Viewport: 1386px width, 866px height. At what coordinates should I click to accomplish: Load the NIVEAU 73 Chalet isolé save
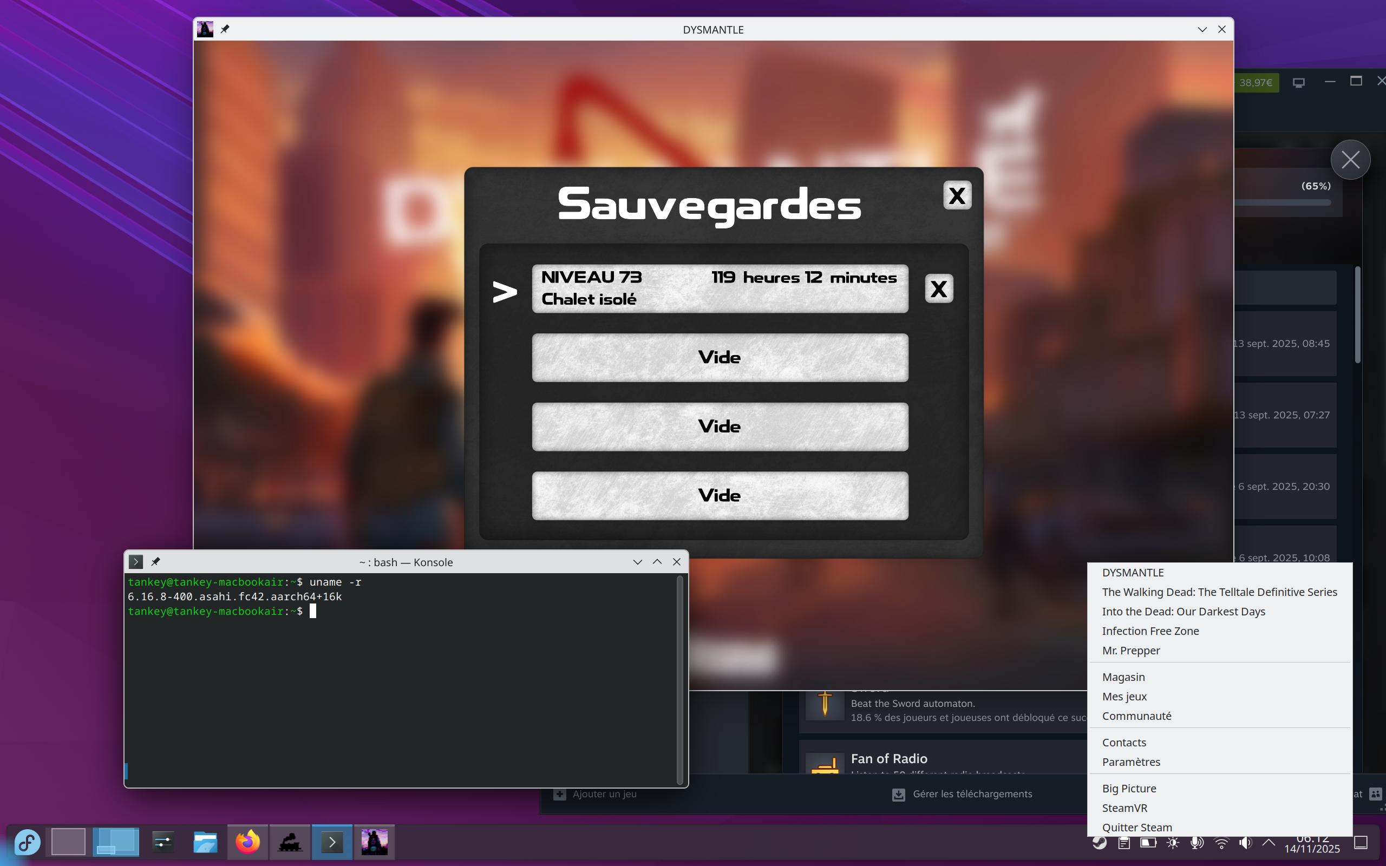[720, 287]
